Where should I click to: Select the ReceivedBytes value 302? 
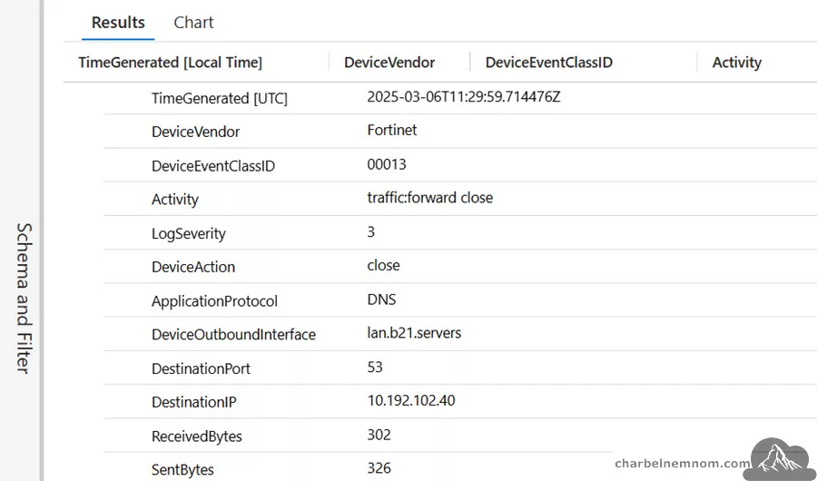coord(379,435)
